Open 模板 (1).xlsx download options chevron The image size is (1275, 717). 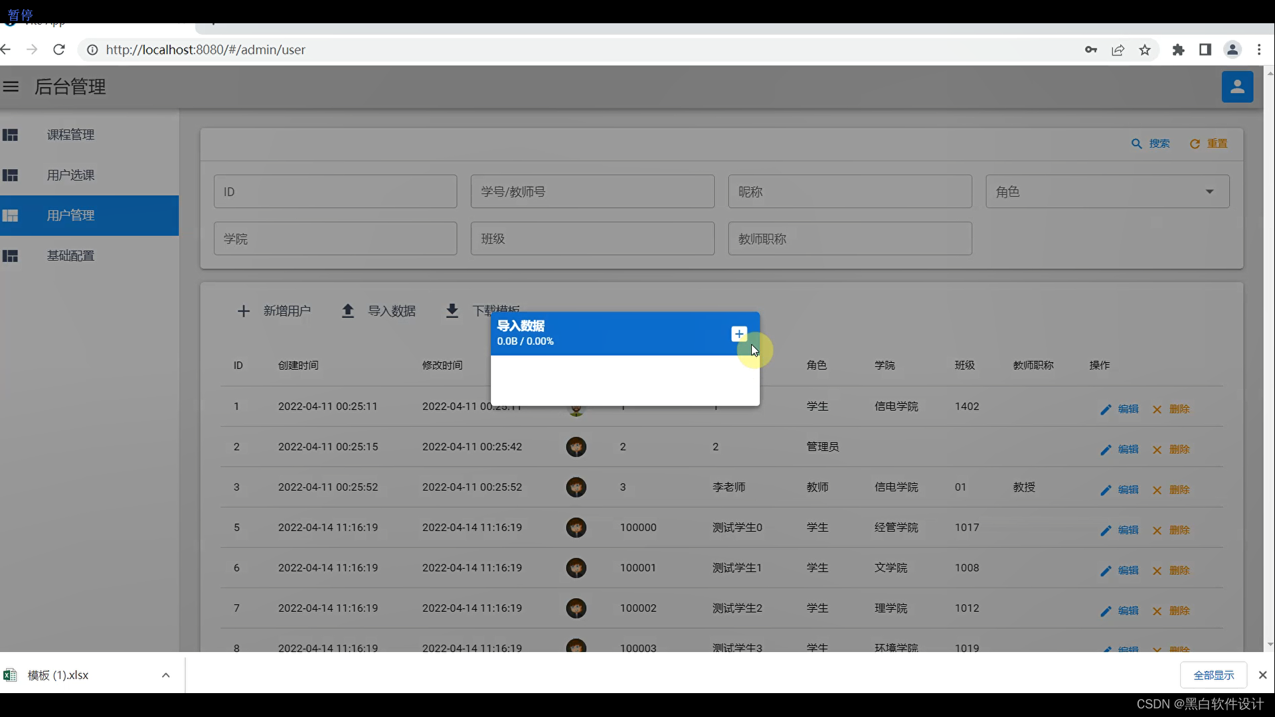[165, 675]
